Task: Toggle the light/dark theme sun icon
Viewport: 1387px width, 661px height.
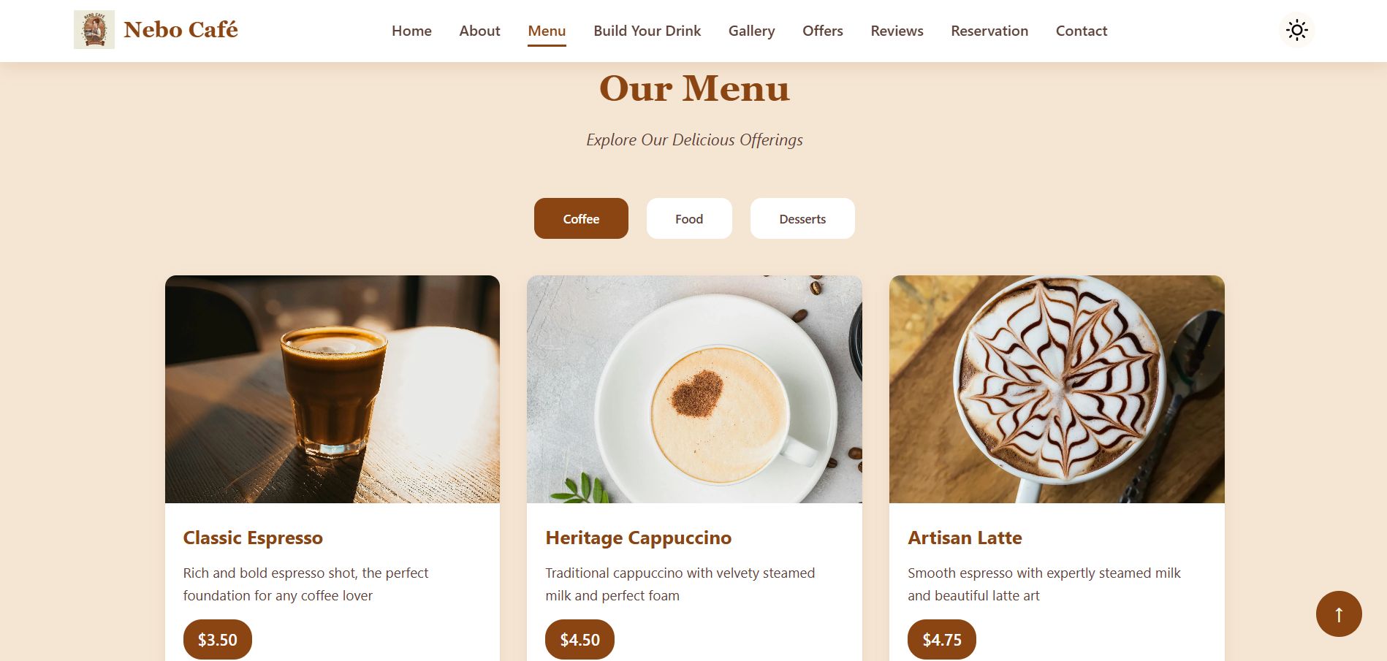Action: [1296, 30]
